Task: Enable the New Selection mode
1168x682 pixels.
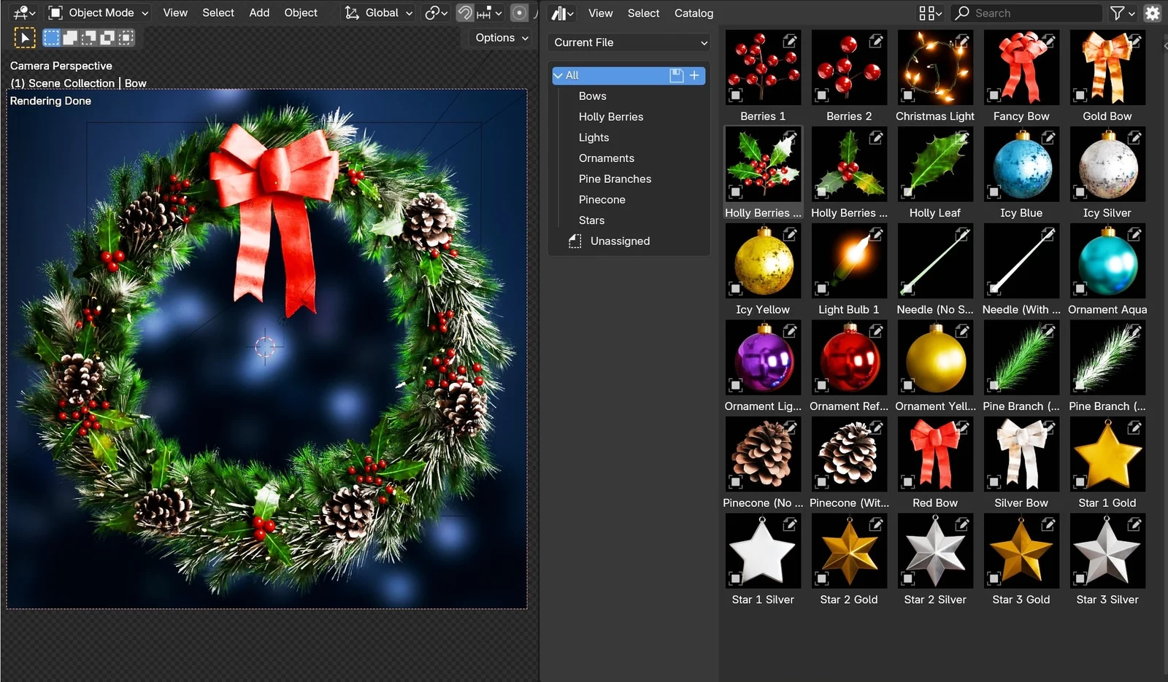Action: [x=50, y=37]
